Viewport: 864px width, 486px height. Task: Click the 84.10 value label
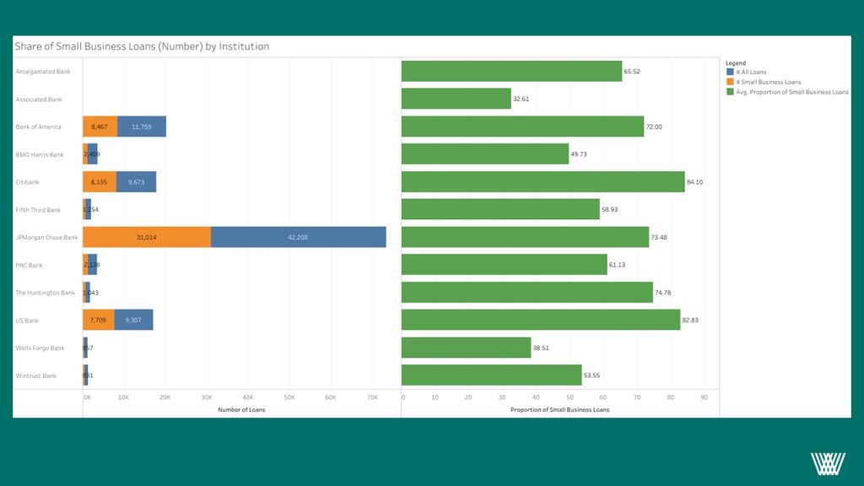pos(694,182)
